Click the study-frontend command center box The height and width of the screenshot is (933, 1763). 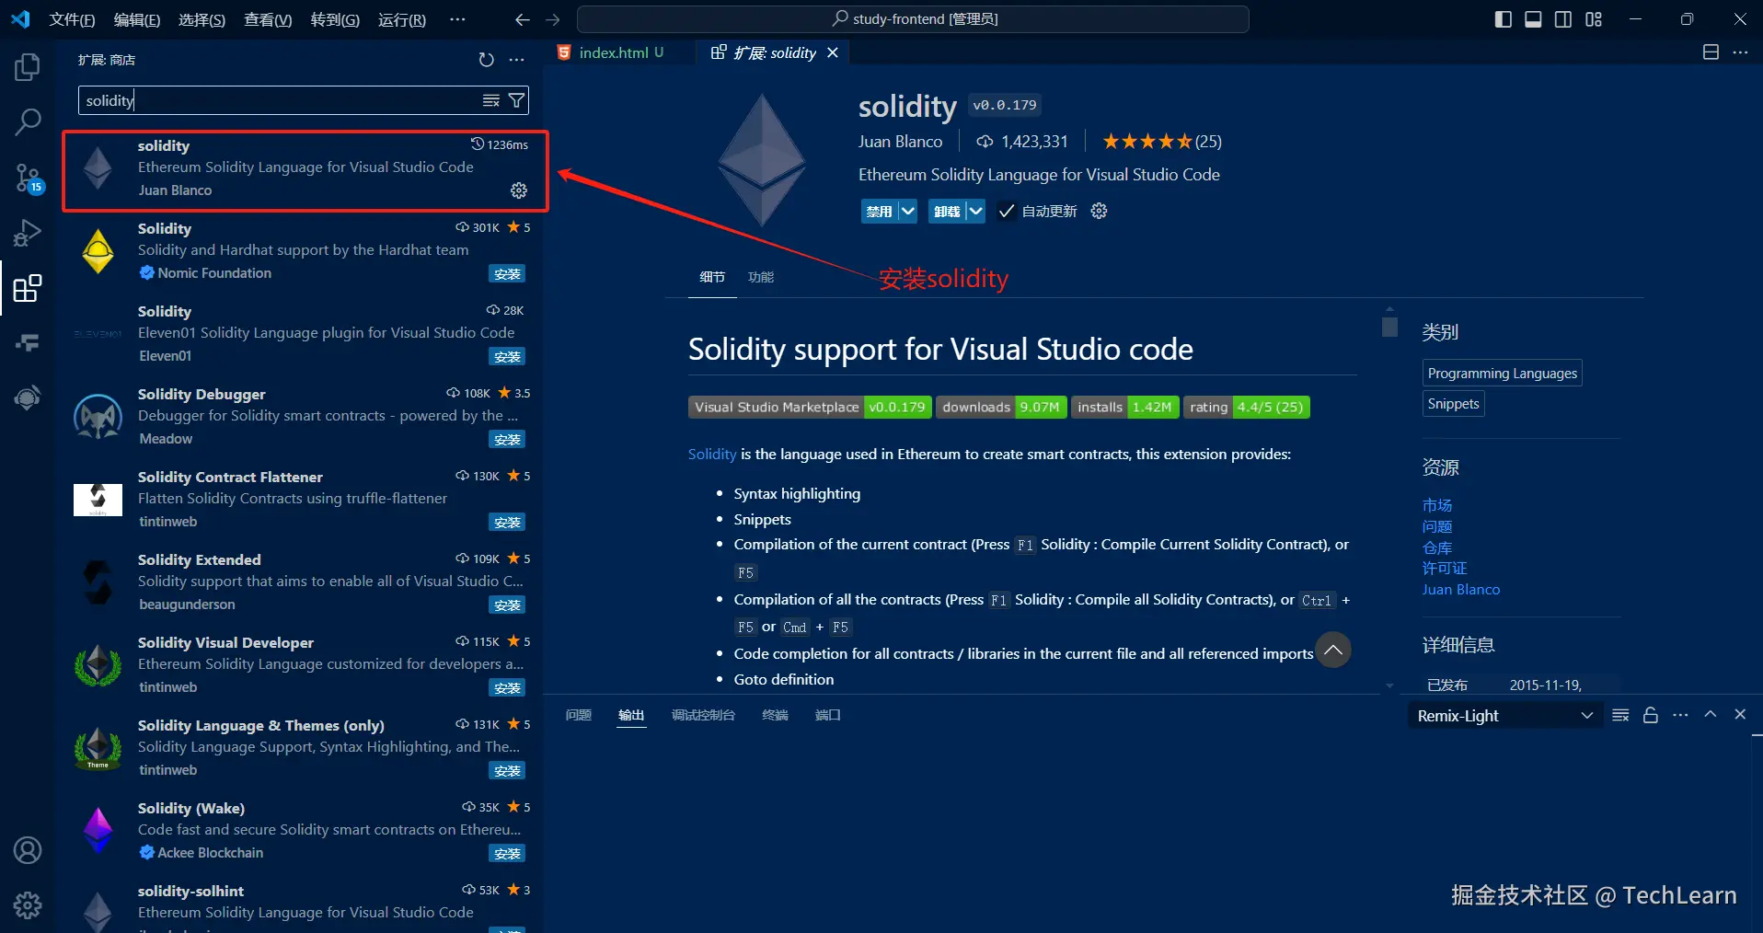pos(913,19)
